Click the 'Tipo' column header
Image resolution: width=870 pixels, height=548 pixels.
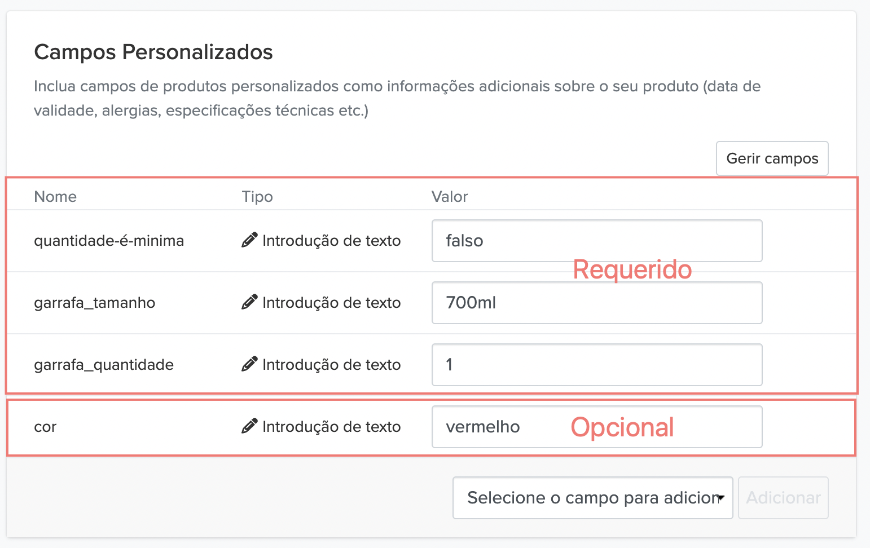coord(257,197)
